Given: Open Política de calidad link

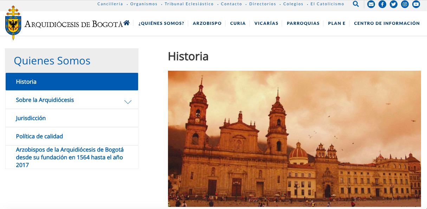Looking at the screenshot, I should click(39, 137).
